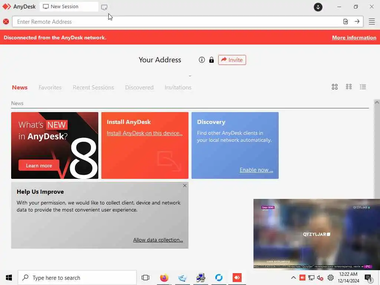Open a new session tab with plus icon
The height and width of the screenshot is (285, 380).
104,7
